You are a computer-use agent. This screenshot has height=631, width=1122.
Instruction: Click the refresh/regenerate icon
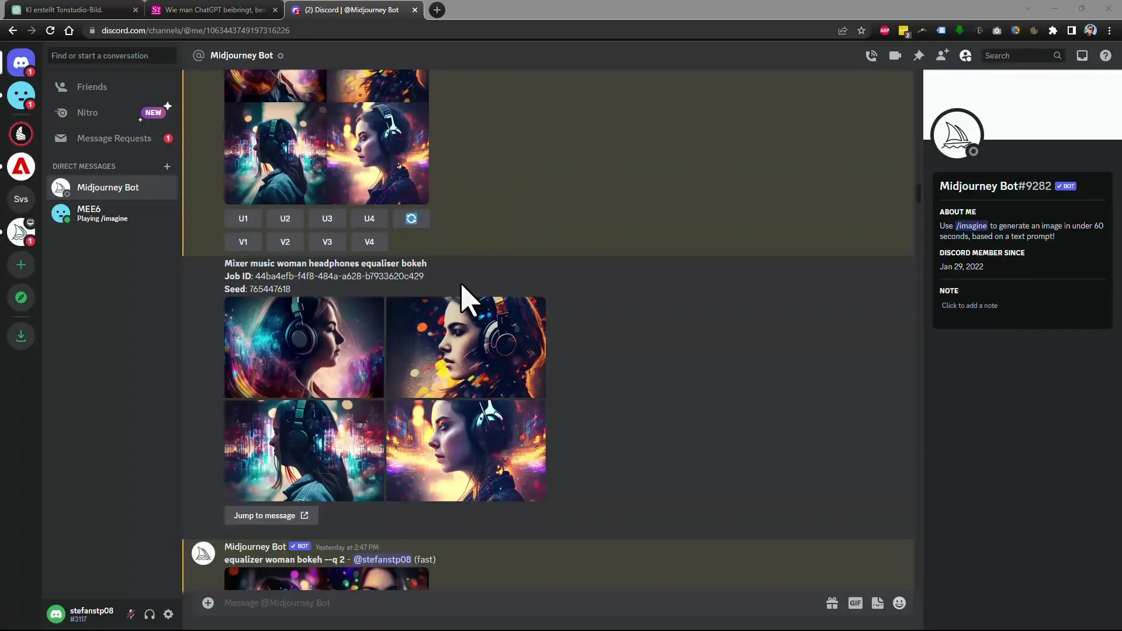tap(411, 219)
